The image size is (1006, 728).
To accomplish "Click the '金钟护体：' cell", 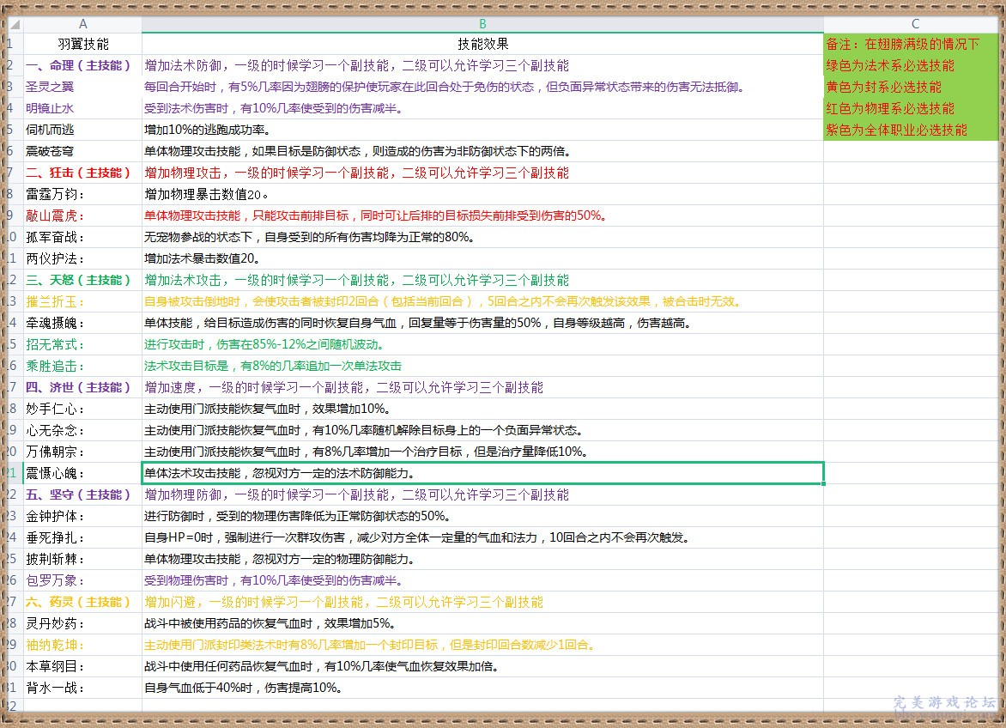I will [x=82, y=516].
